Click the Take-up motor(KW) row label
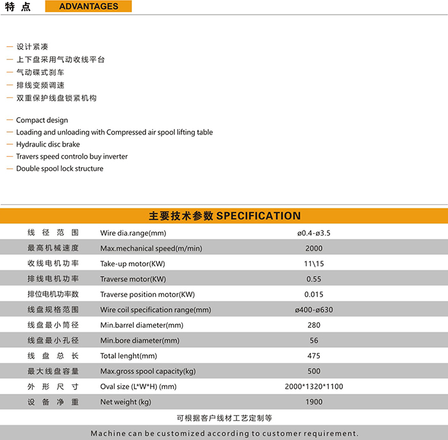The width and height of the screenshot is (448, 440). [133, 264]
